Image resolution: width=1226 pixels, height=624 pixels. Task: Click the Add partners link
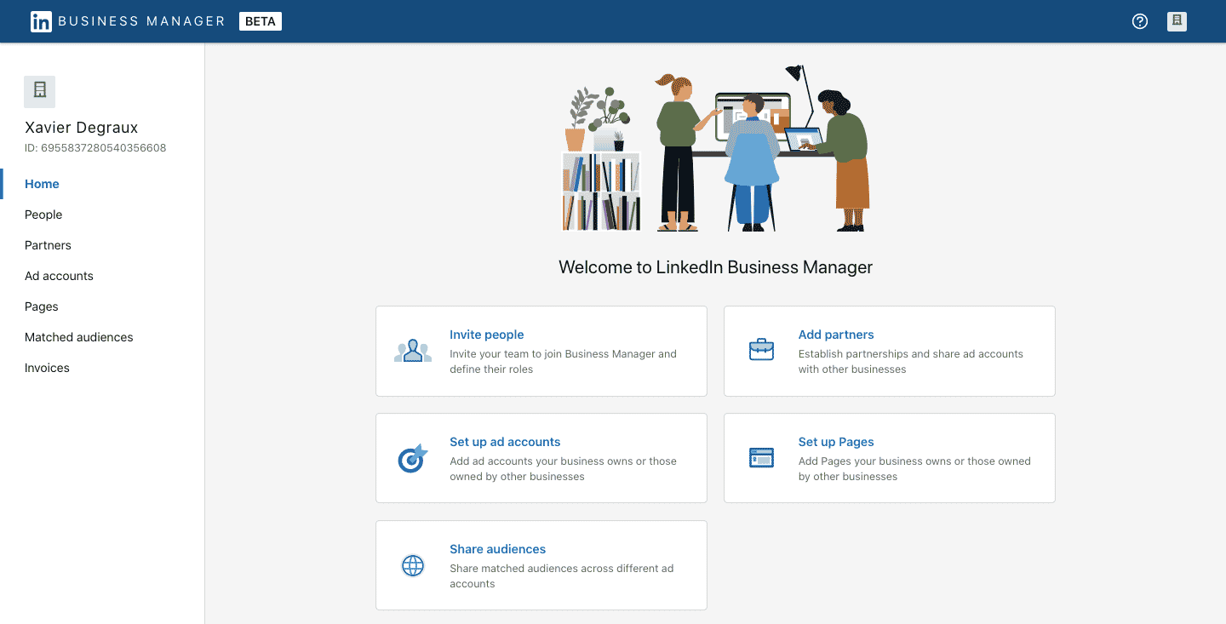(835, 335)
